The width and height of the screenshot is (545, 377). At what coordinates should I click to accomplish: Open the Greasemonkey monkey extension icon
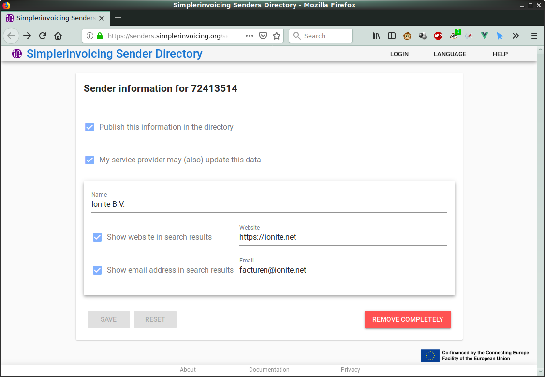click(x=407, y=36)
